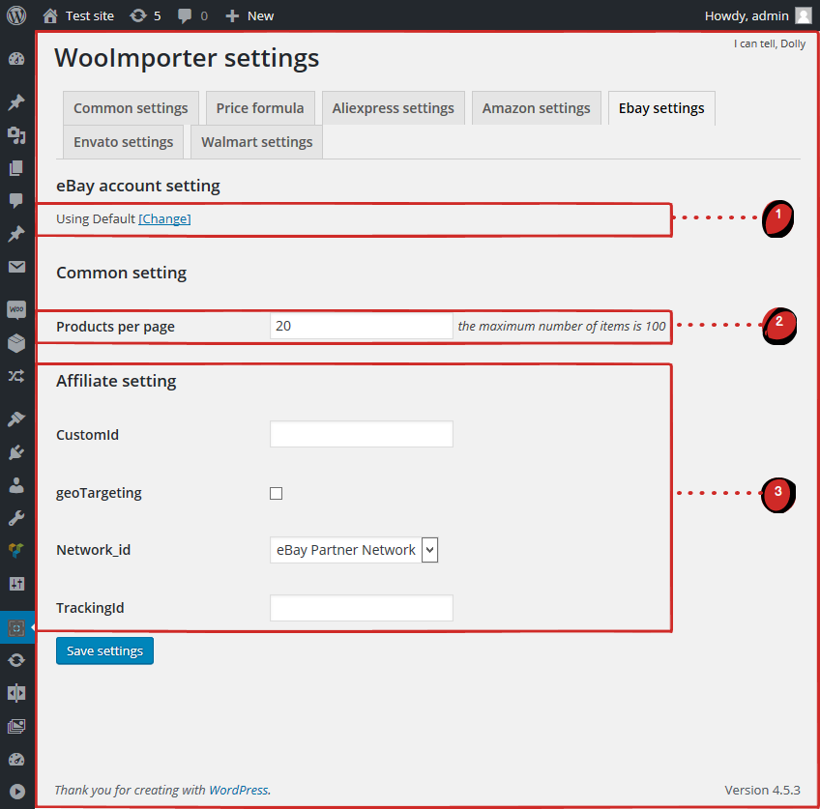Open Walmart settings tab

tap(257, 142)
